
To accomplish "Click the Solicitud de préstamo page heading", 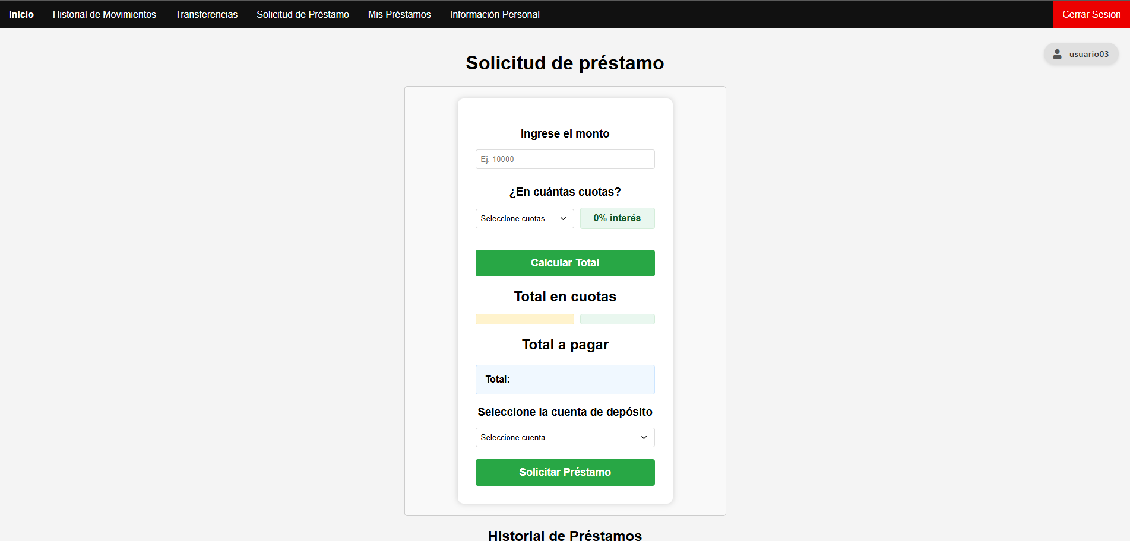I will point(564,63).
